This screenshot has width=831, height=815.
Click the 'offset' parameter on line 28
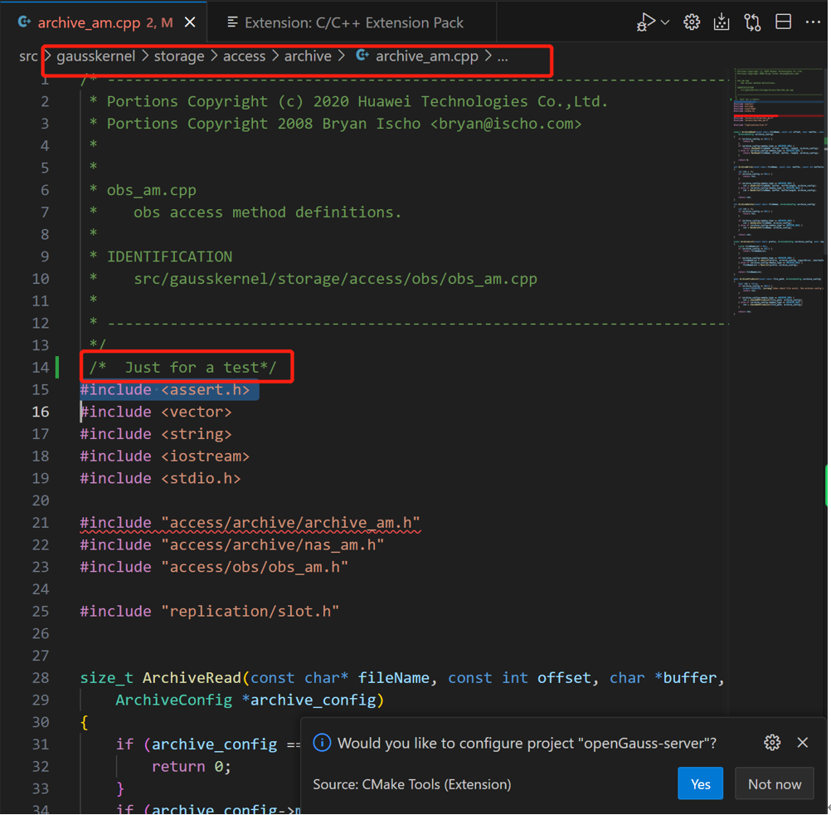click(564, 678)
